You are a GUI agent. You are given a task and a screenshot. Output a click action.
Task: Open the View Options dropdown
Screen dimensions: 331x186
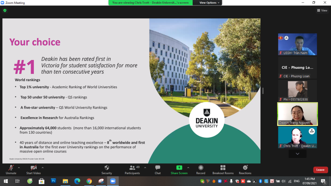(x=209, y=3)
